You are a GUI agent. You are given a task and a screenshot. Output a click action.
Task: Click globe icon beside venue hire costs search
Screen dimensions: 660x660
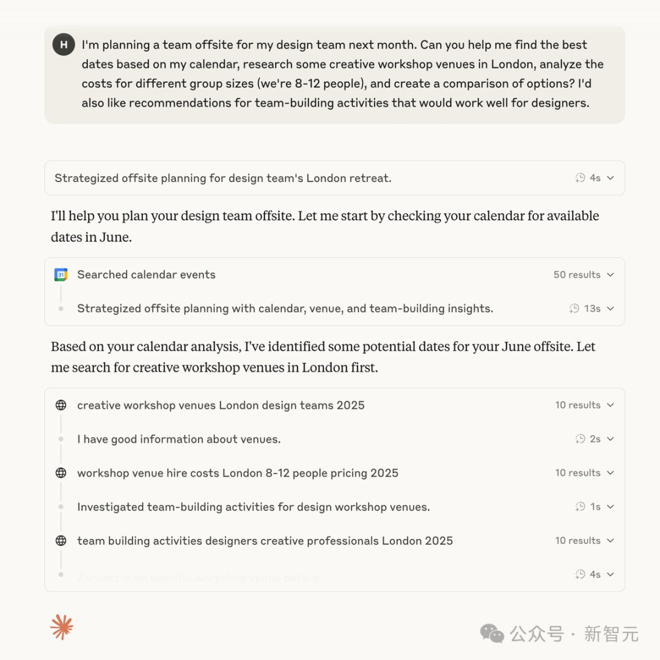[61, 472]
